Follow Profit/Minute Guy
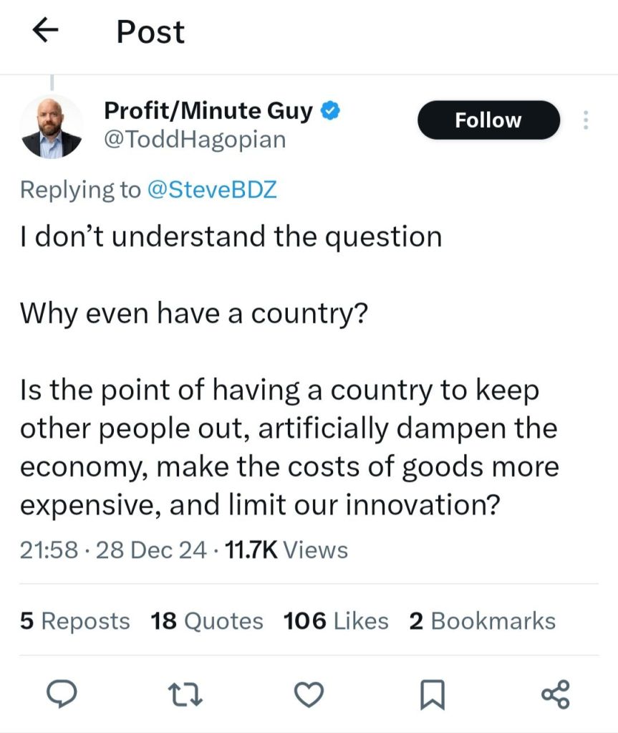Screen dimensions: 618x733 (x=488, y=120)
